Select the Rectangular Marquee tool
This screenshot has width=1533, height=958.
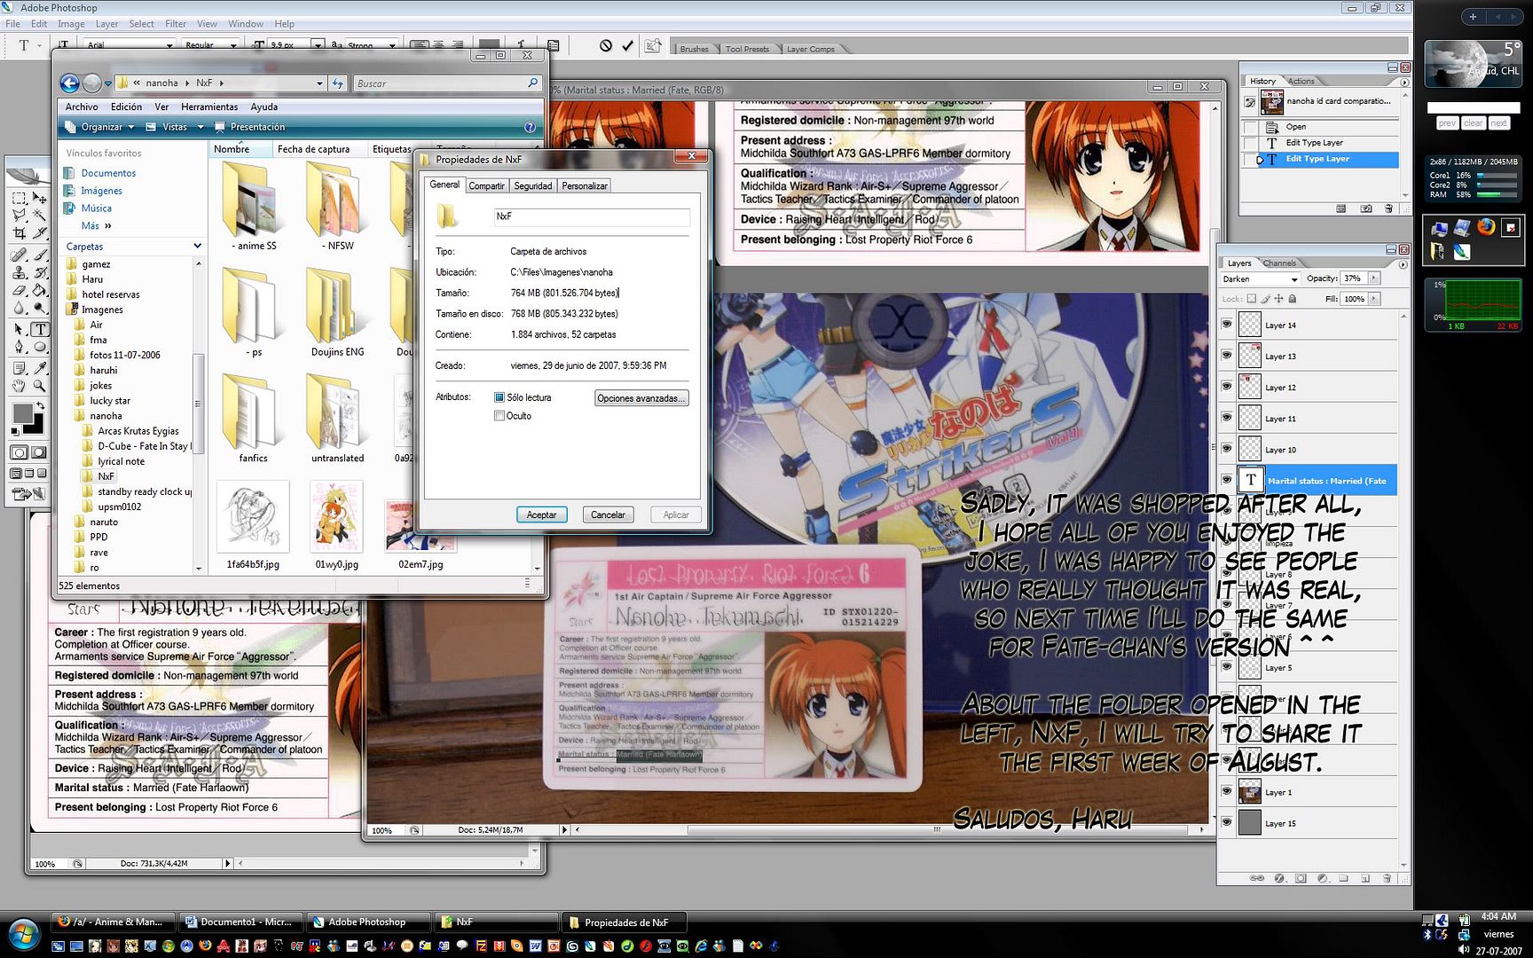tap(19, 198)
